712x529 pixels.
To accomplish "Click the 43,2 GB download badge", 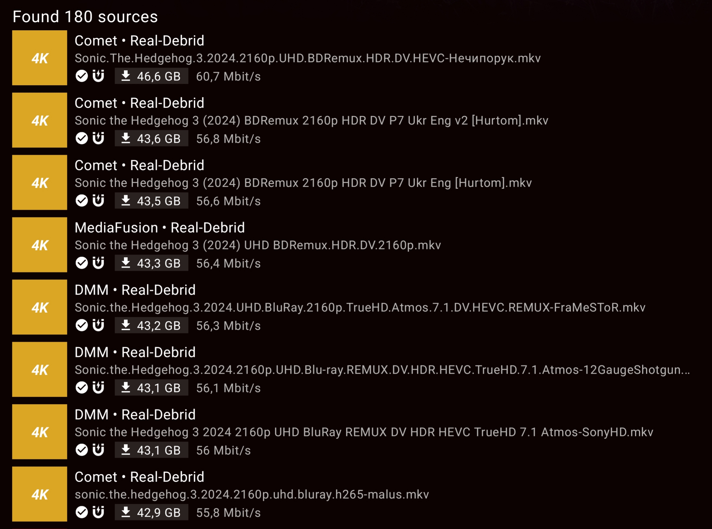I will 152,325.
